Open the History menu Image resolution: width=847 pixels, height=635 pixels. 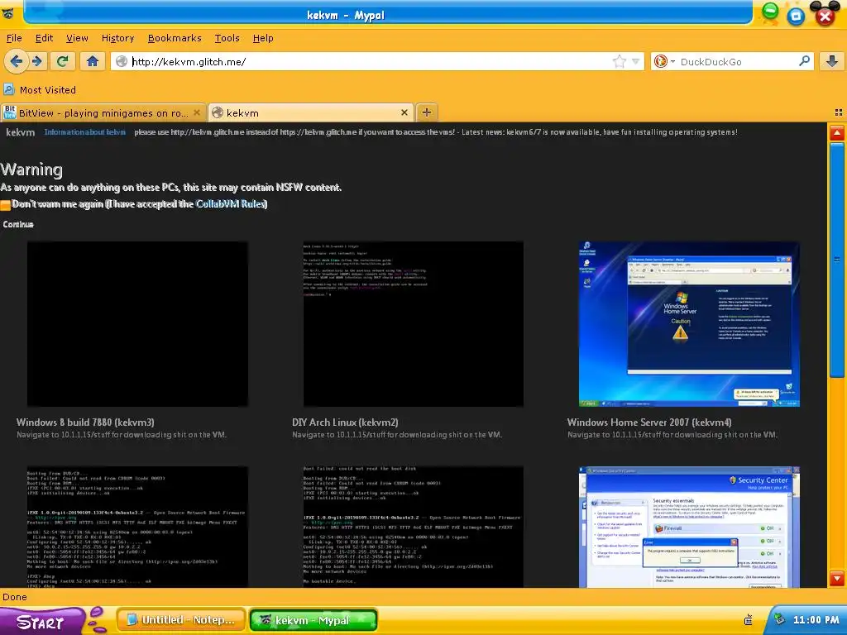click(117, 38)
